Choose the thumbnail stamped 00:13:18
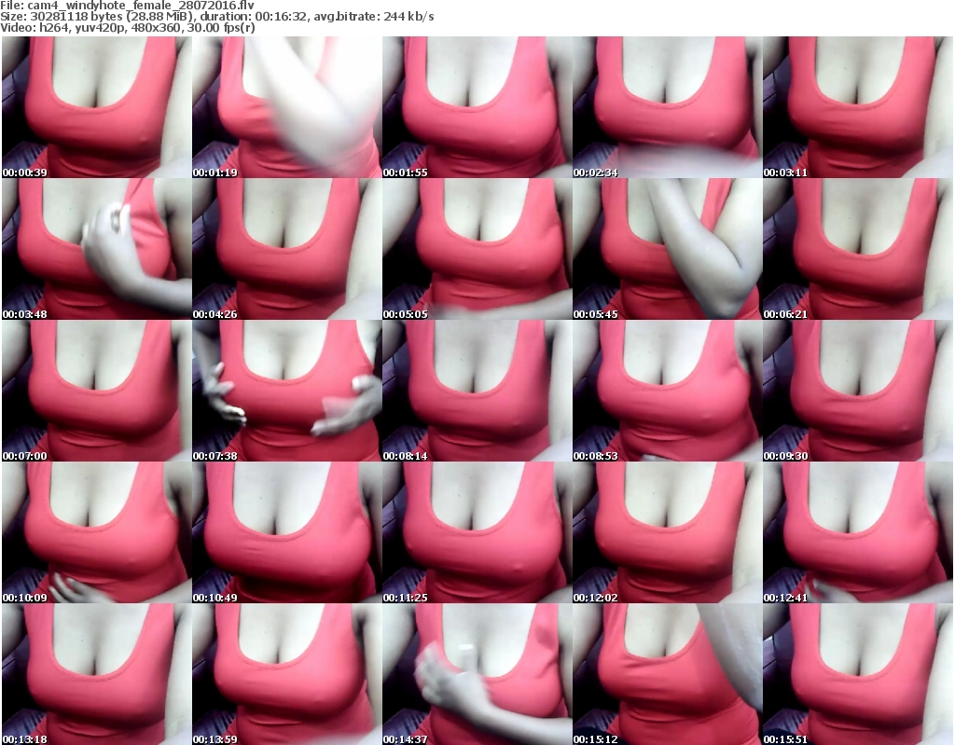 point(96,674)
